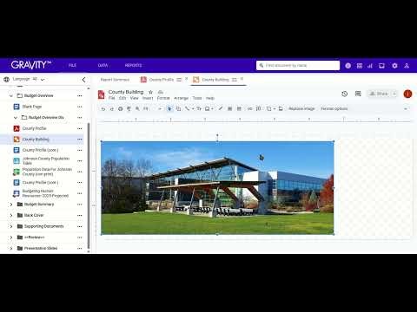Open the Share button dropdown arrow
This screenshot has width=417, height=312.
394,94
